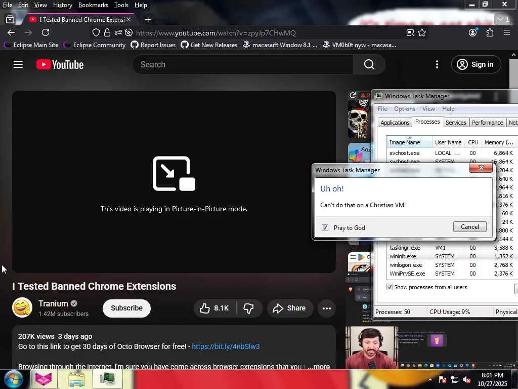
Task: Select the I Tested Banned Chrome Extensions tab
Action: (x=78, y=20)
